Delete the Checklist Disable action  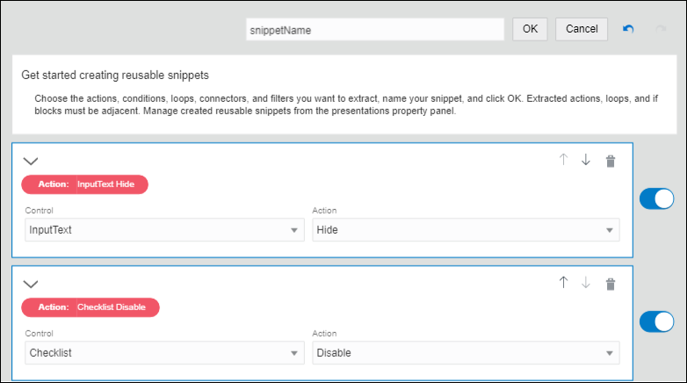(611, 284)
